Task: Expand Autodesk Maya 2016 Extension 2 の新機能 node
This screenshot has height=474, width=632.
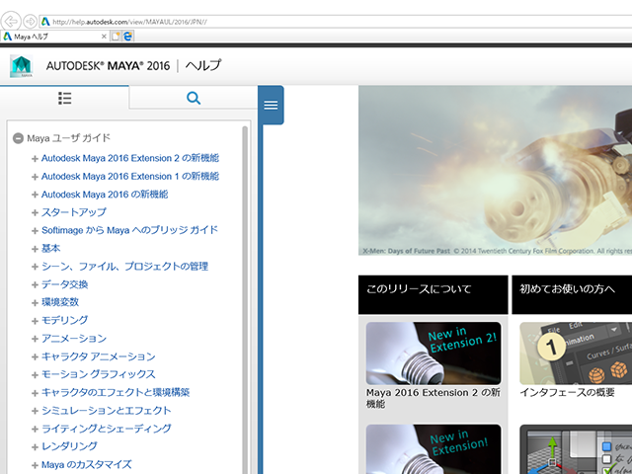Action: click(35, 159)
